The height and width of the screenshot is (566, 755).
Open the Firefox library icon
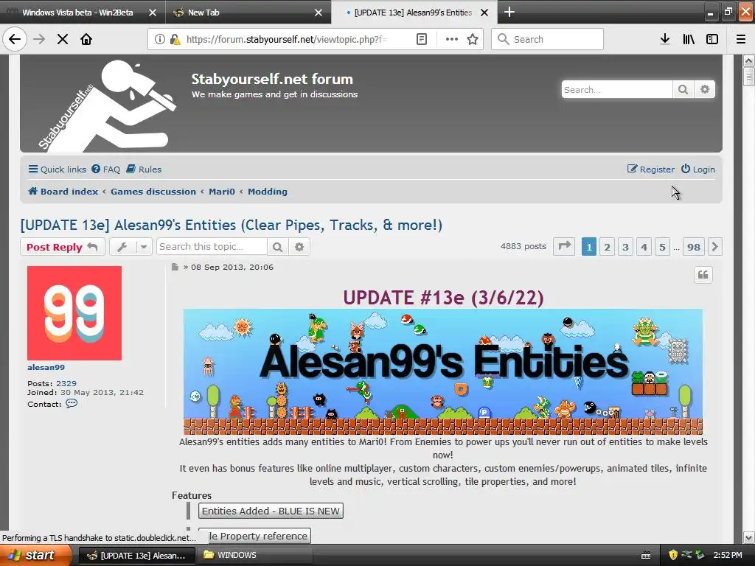[x=689, y=39]
